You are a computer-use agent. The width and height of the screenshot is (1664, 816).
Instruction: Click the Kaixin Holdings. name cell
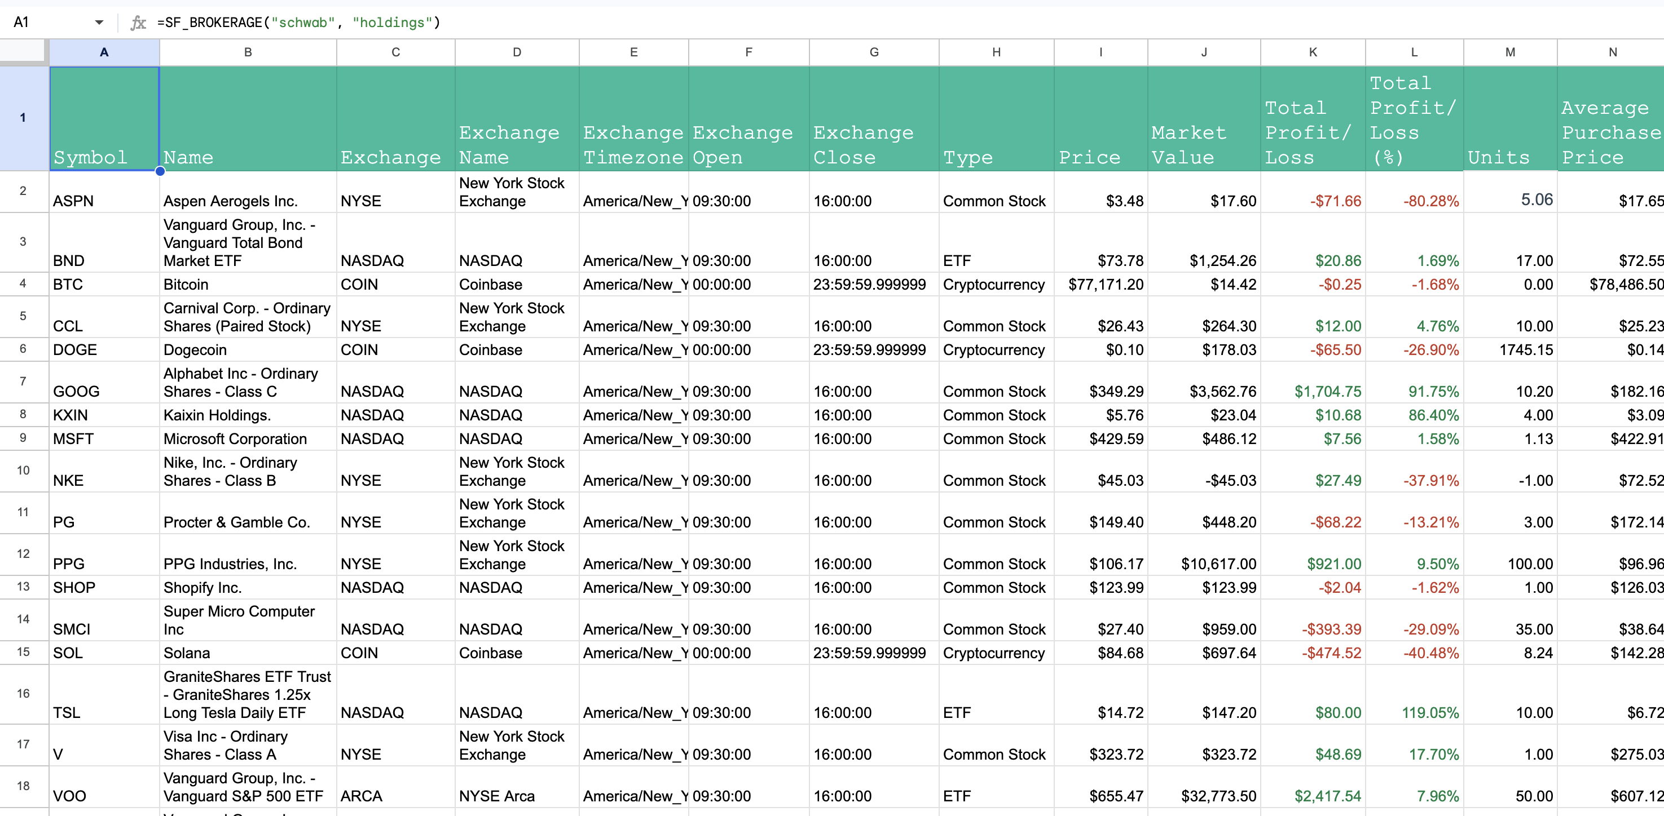coord(248,415)
